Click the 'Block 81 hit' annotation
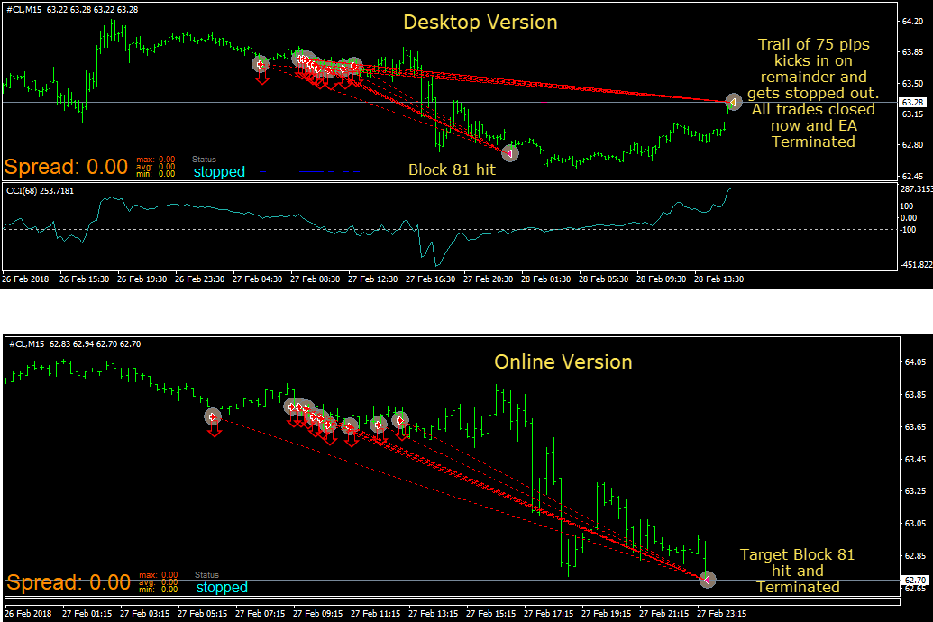 coord(452,169)
